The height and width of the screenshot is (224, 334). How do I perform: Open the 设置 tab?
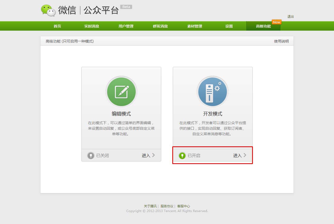(229, 26)
